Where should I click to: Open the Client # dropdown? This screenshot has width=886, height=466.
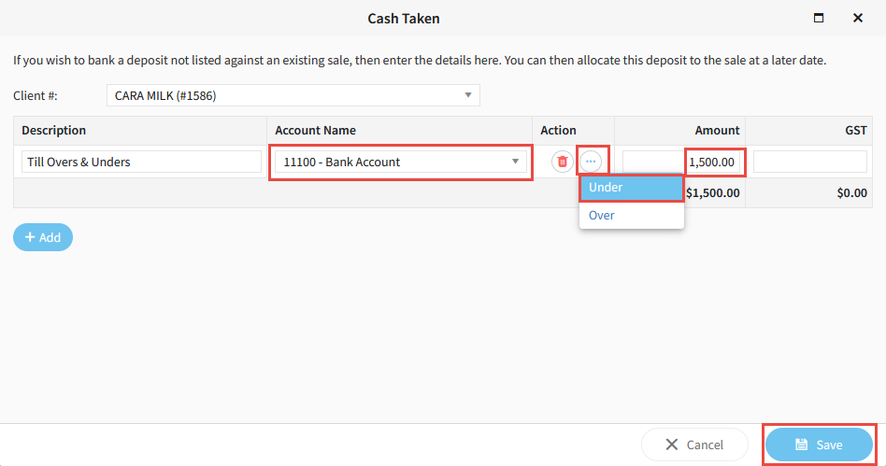tap(468, 95)
